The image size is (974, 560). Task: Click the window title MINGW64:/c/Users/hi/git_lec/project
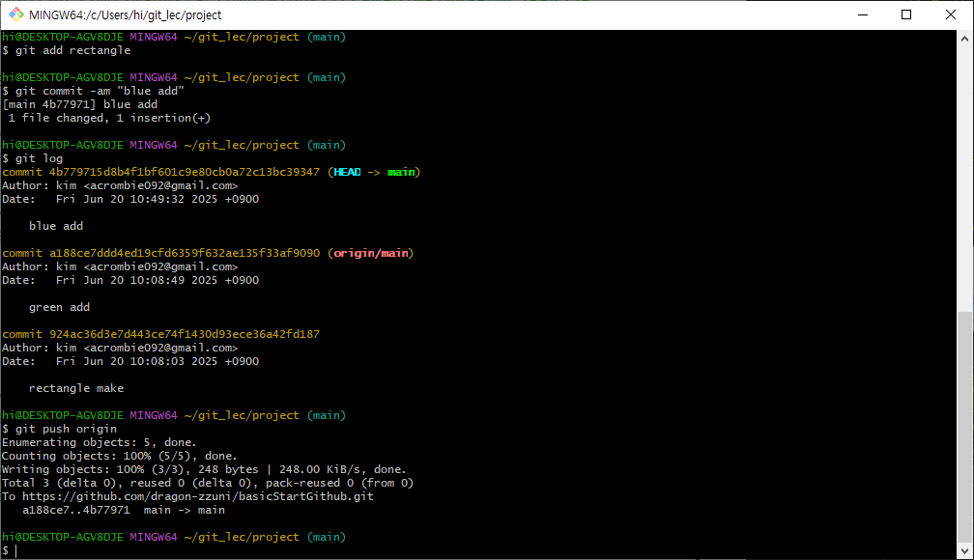[125, 14]
